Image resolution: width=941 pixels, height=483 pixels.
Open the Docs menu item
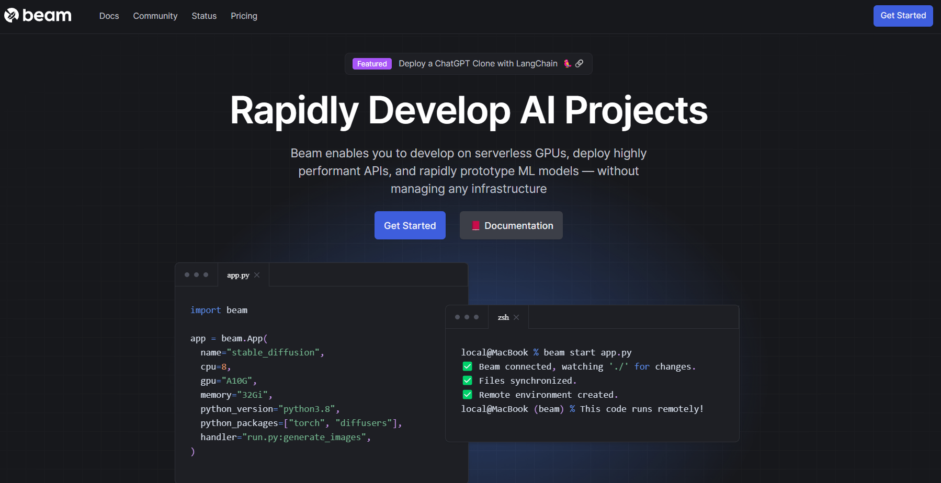pyautogui.click(x=109, y=16)
